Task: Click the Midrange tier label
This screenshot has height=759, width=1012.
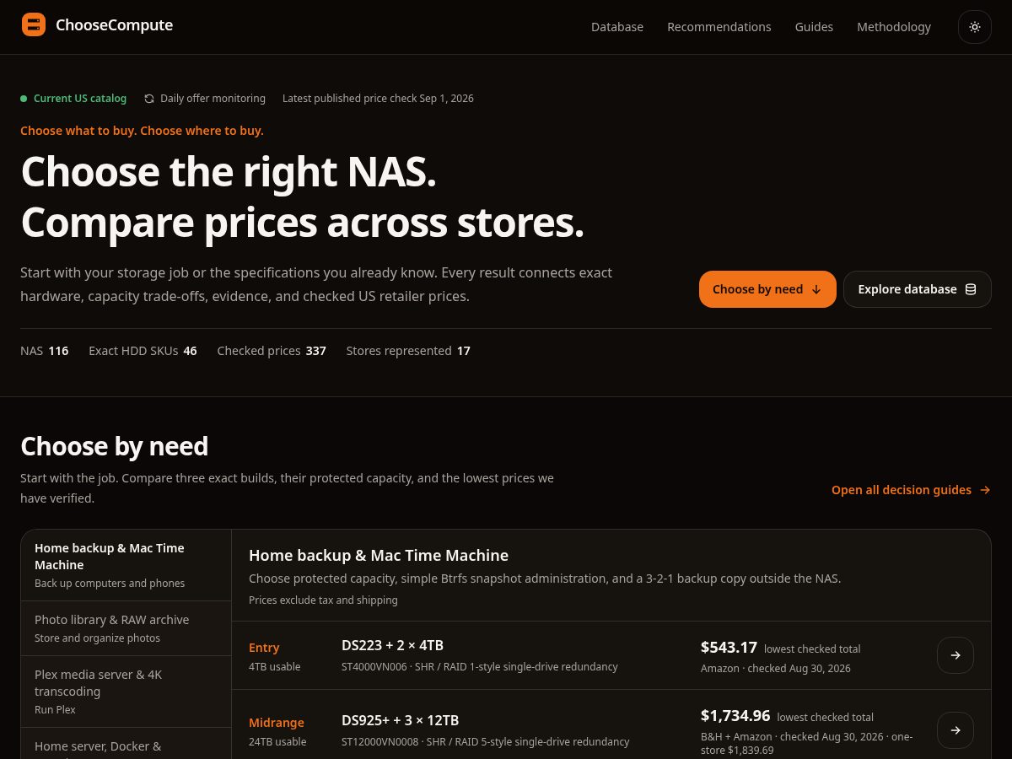Action: [x=277, y=723]
